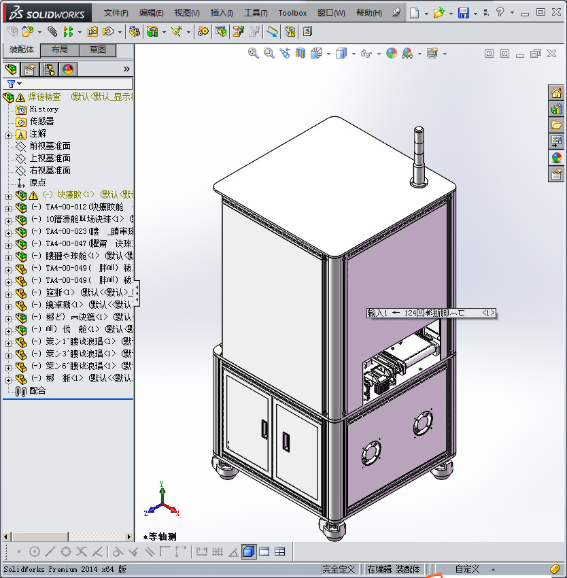Open the Toolbox menu

pyautogui.click(x=292, y=14)
